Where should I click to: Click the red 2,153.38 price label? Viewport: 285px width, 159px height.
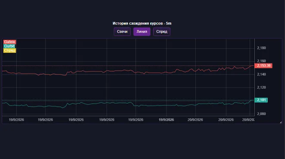point(263,65)
